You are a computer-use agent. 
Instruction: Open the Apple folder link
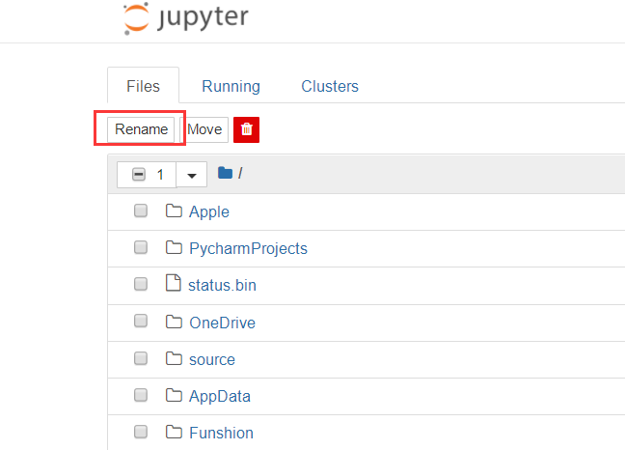coord(209,211)
